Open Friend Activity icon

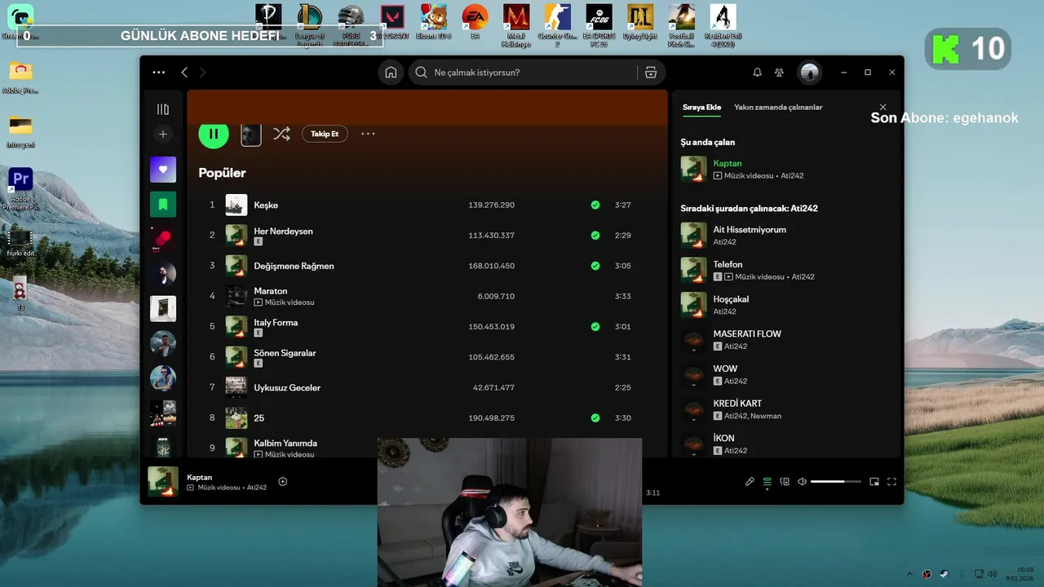coord(779,73)
